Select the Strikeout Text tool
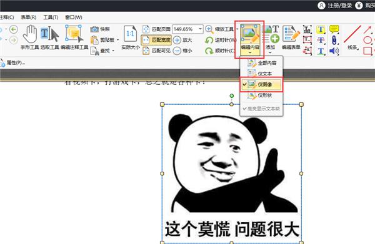375x244 pixels. tap(321, 40)
